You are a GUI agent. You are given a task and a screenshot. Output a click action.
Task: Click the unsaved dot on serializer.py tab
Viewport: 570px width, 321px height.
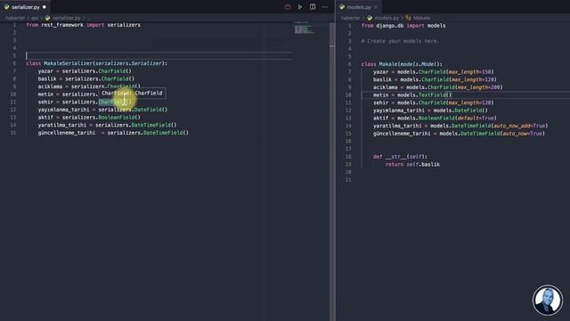pyautogui.click(x=45, y=7)
